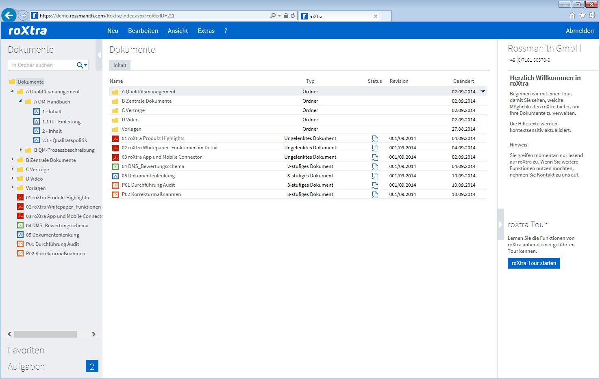Click Excel icon of 04 DMS_Bewertungsschema in tree
Screen dimensions: 600x379
[20, 226]
